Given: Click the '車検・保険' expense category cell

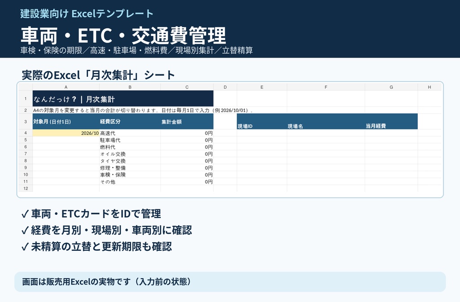Looking at the screenshot, I should click(x=130, y=175).
